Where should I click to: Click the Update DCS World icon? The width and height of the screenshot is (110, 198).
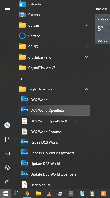tap(25, 163)
